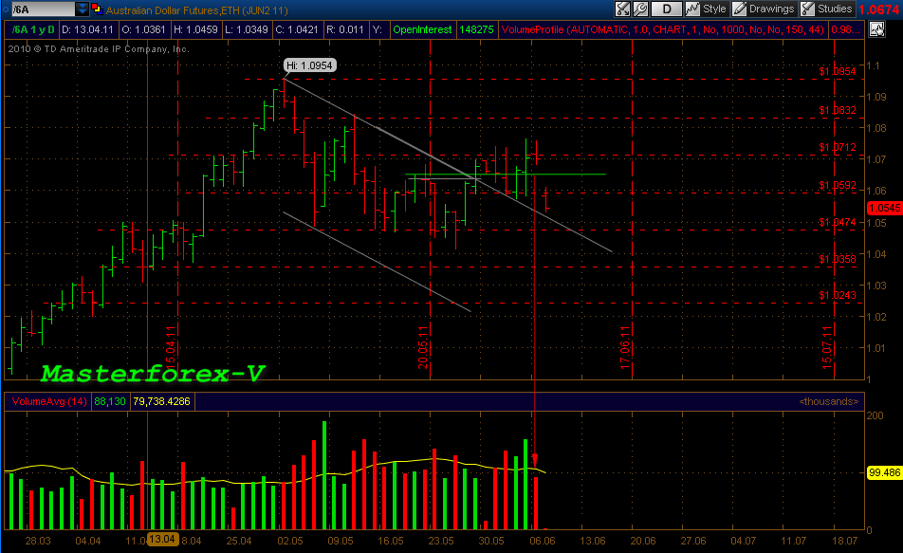Click the R: 0.011 range value
The image size is (903, 553).
coord(345,29)
